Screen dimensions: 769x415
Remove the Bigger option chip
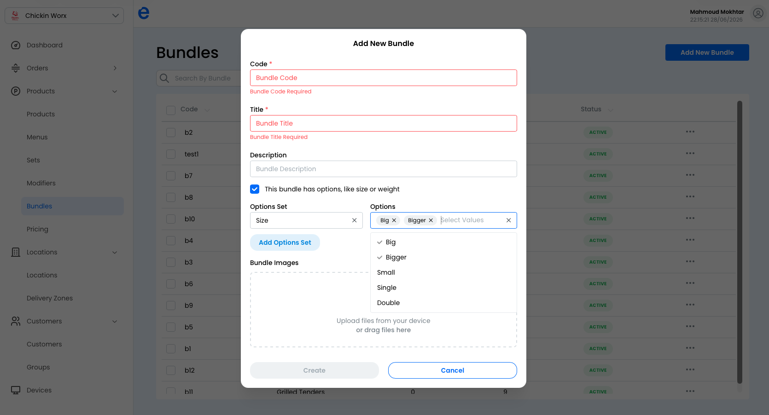tap(431, 220)
